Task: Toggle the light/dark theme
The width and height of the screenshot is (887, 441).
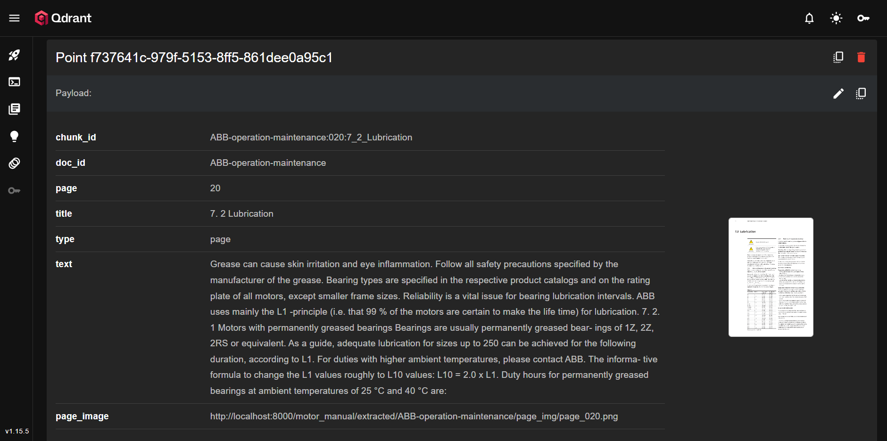Action: tap(836, 18)
